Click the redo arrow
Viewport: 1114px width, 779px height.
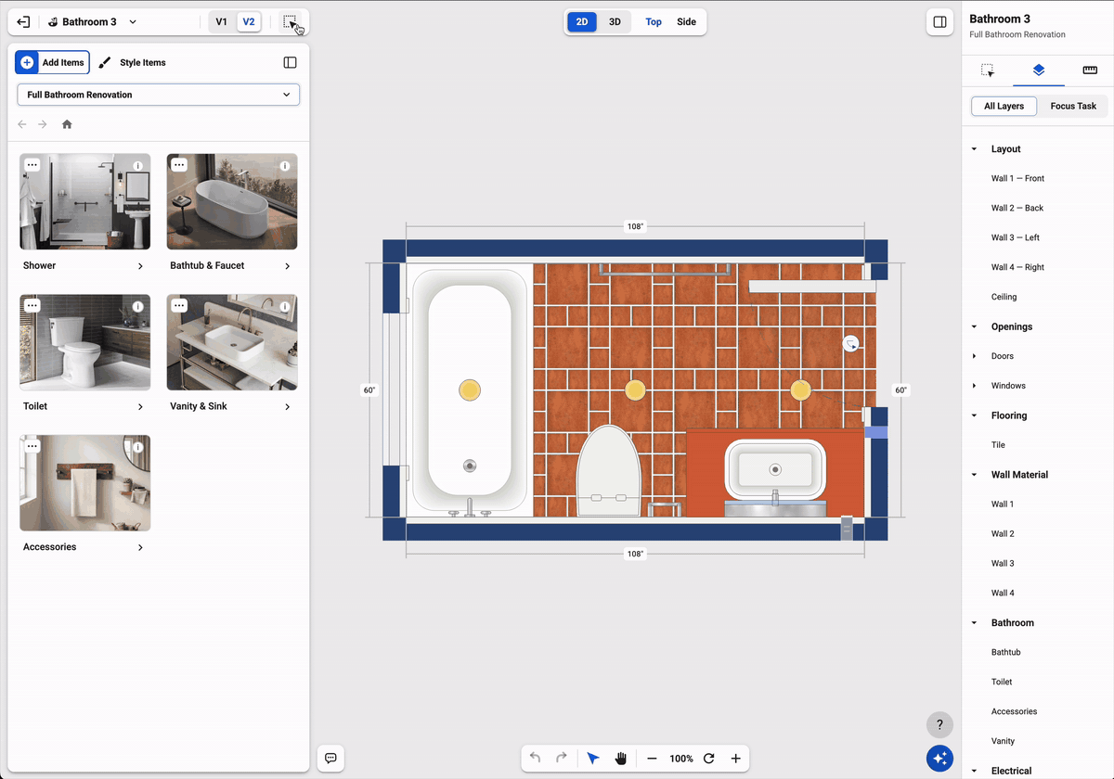(562, 759)
